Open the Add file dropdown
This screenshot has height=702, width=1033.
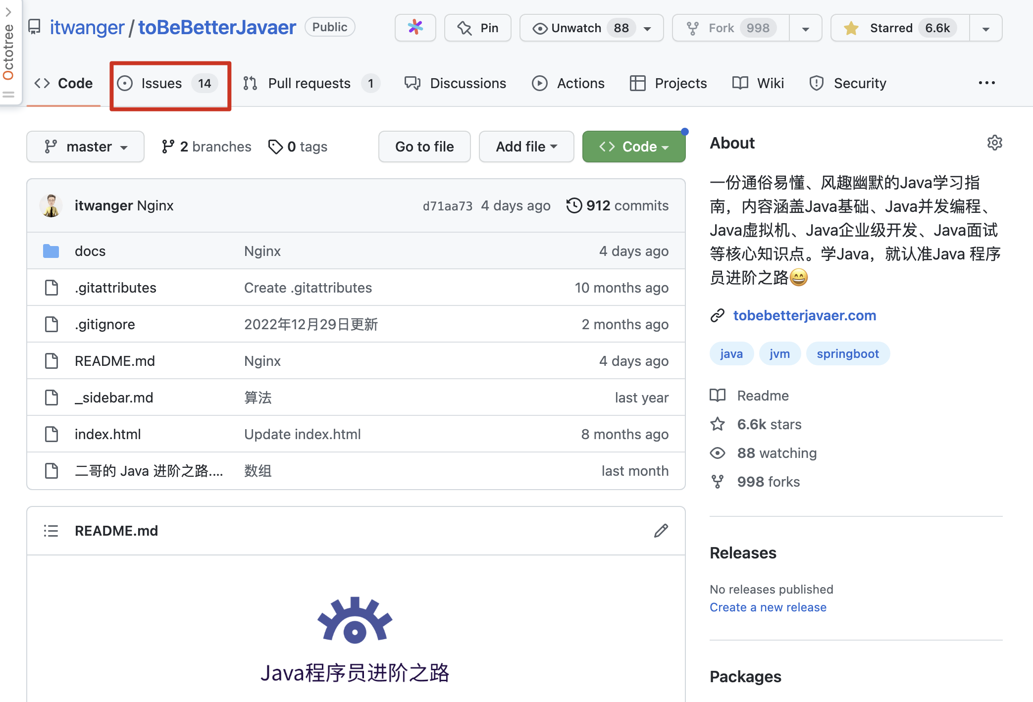coord(526,147)
